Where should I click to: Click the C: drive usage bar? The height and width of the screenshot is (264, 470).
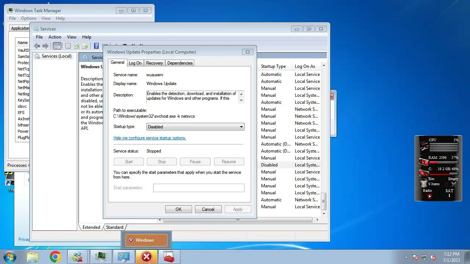[444, 173]
